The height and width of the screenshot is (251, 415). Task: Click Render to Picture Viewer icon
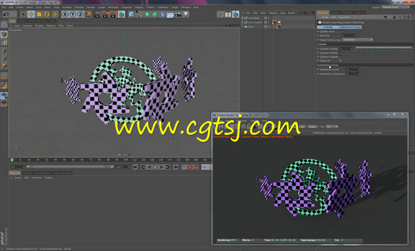pos(106,14)
